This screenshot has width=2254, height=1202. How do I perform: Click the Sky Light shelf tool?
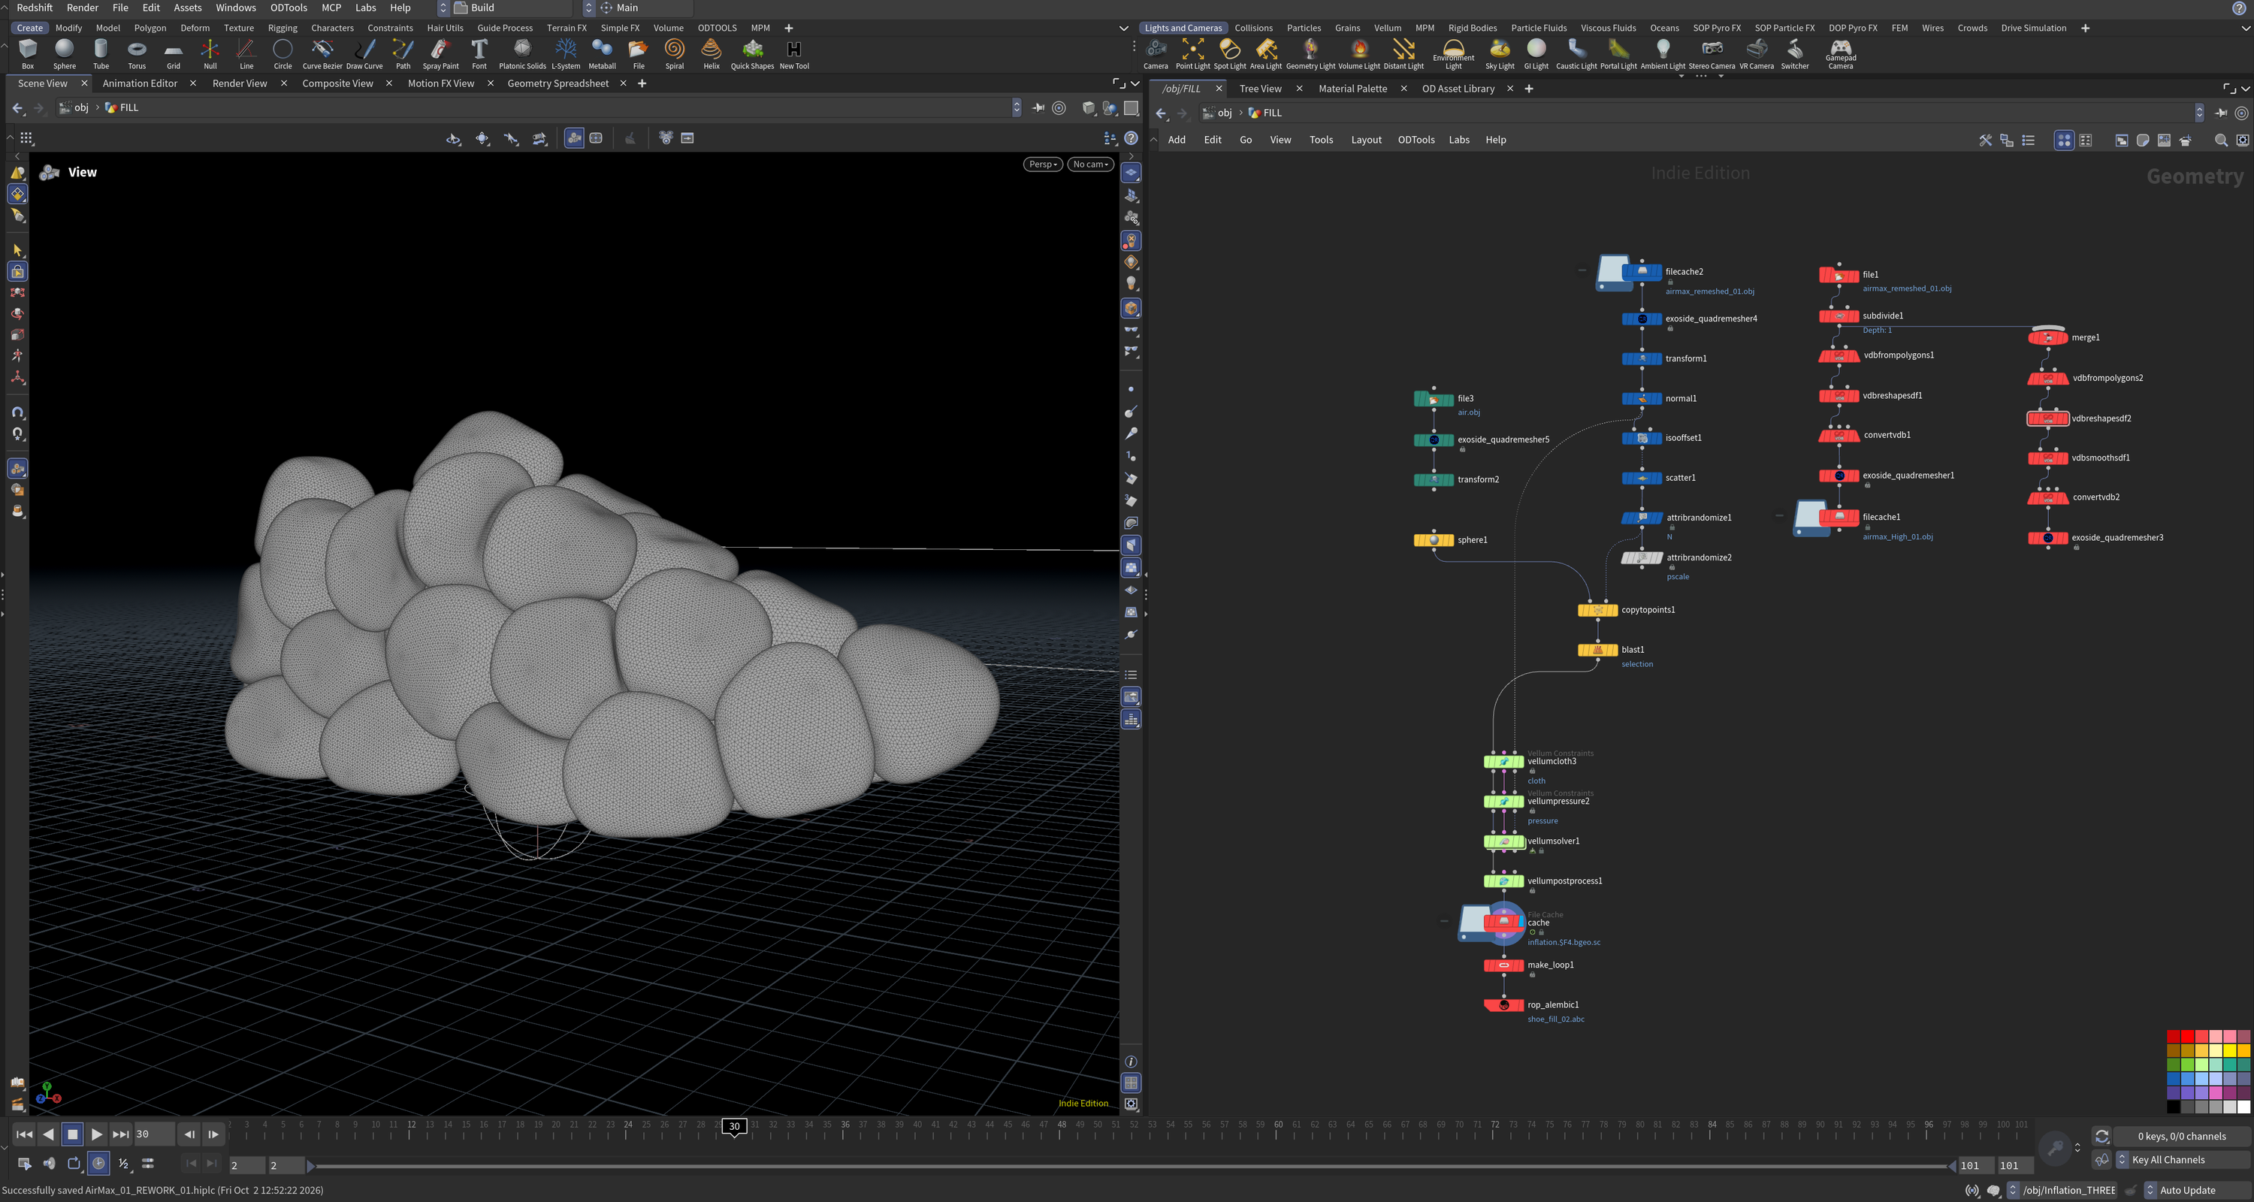pyautogui.click(x=1500, y=53)
